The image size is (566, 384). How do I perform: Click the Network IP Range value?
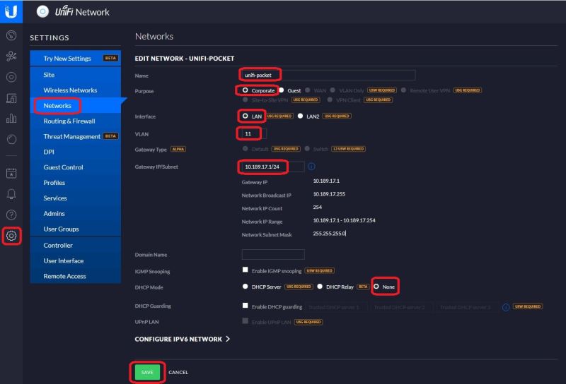(x=344, y=220)
